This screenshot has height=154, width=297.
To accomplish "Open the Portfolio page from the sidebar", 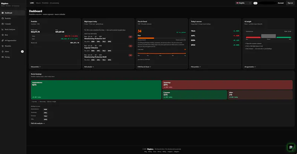I will [13, 19].
